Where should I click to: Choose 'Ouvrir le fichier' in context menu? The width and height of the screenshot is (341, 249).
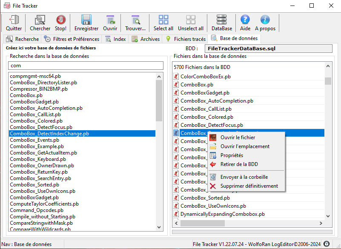pyautogui.click(x=238, y=137)
